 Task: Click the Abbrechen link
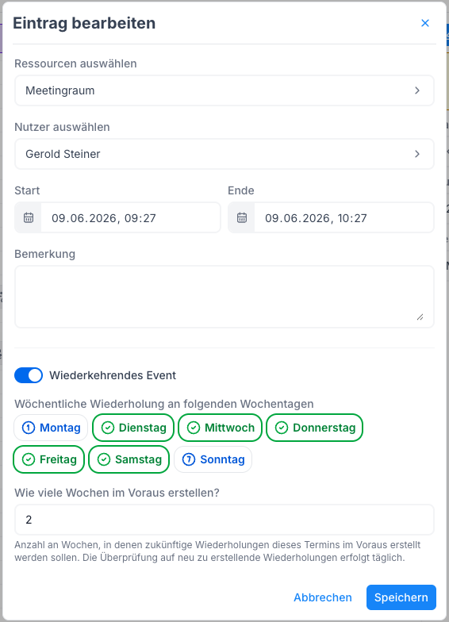pos(322,597)
